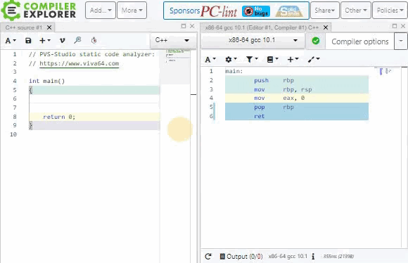Show compiler info via the i icon
This screenshot has width=408, height=263.
tap(313, 257)
